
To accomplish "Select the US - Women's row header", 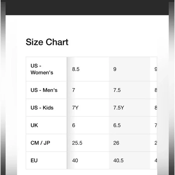I will tap(46, 69).
